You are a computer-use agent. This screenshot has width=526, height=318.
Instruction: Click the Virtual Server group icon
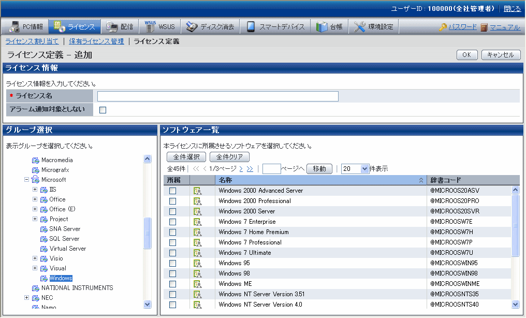point(43,249)
